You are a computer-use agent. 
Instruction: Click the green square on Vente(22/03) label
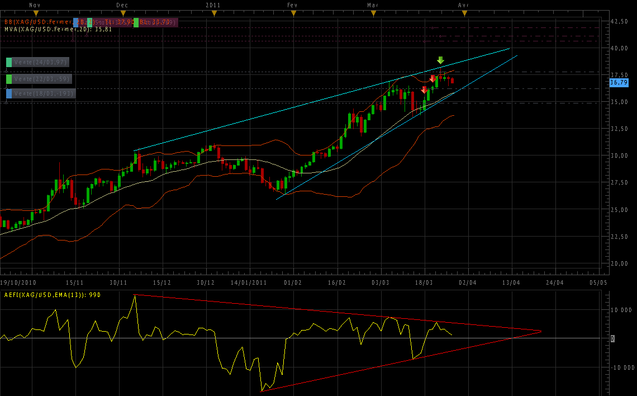coord(9,79)
